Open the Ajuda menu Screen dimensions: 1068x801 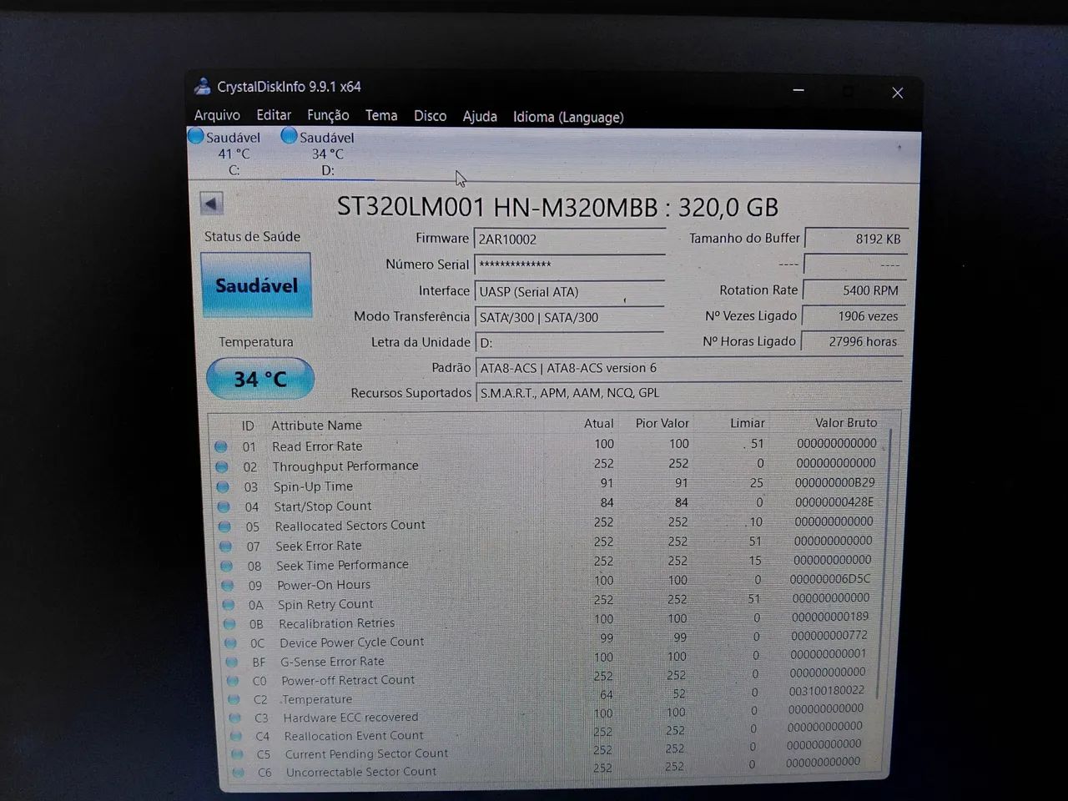point(480,117)
